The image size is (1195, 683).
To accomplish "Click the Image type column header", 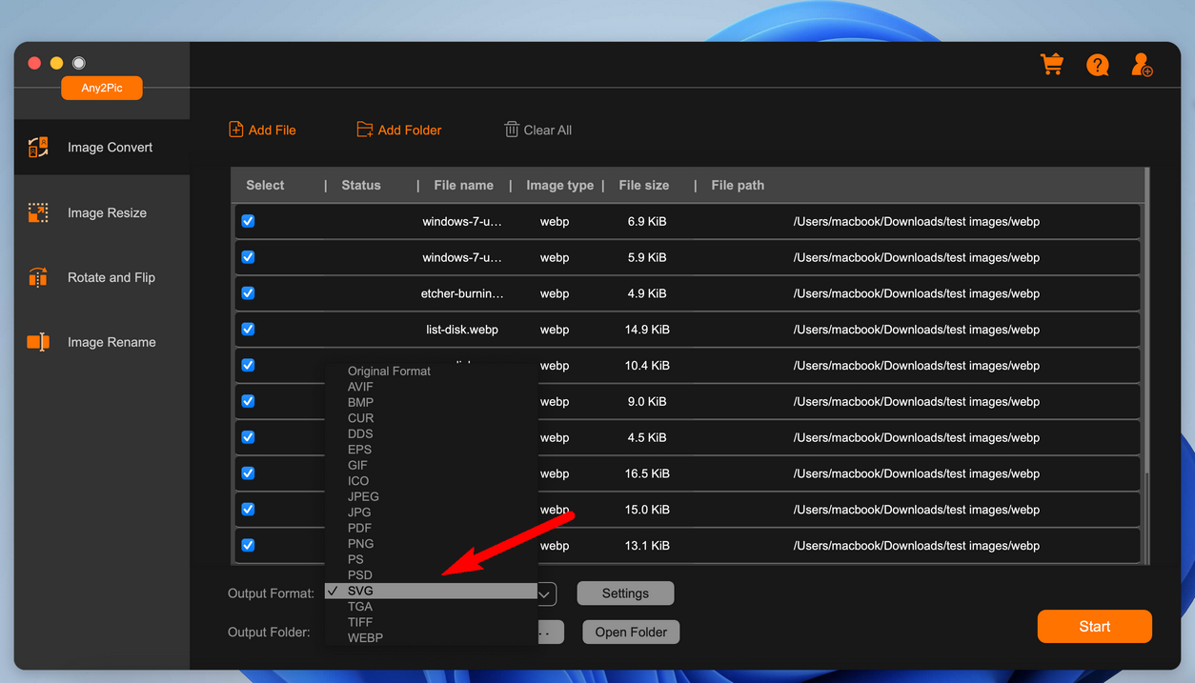I will [560, 186].
